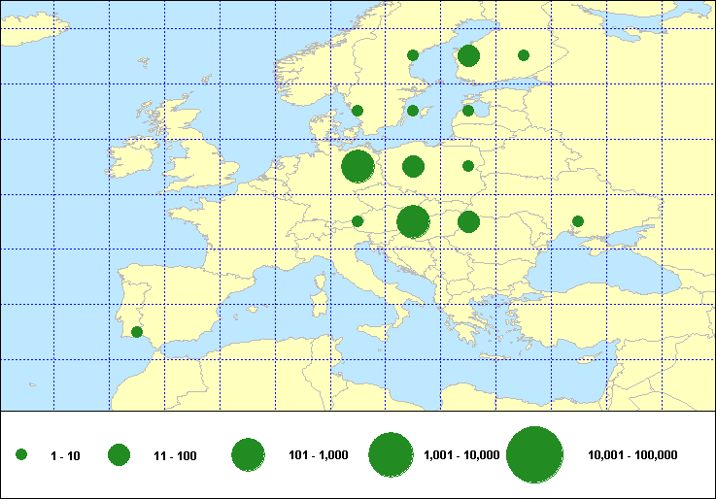Click the small dot near Denmark
This screenshot has width=716, height=499.
click(x=358, y=111)
